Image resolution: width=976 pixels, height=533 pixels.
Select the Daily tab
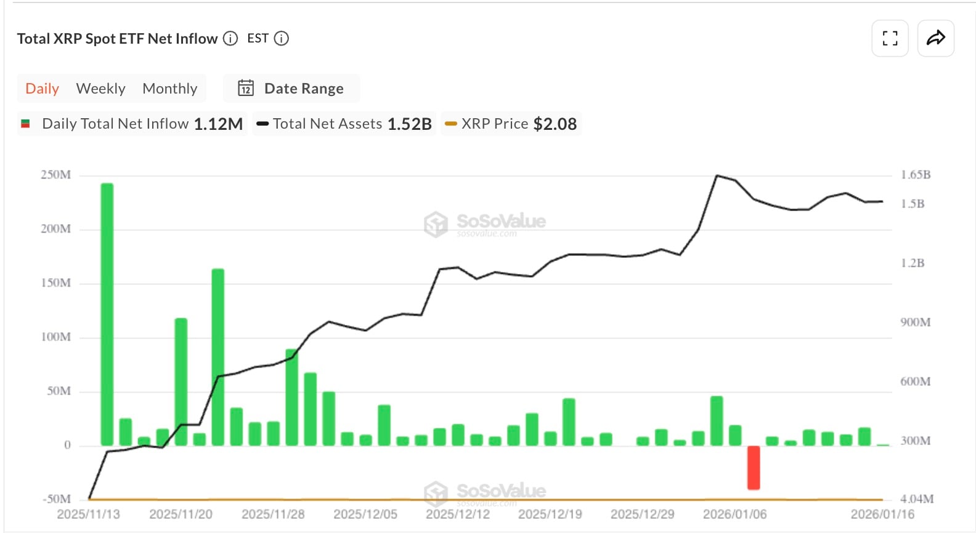pyautogui.click(x=41, y=88)
